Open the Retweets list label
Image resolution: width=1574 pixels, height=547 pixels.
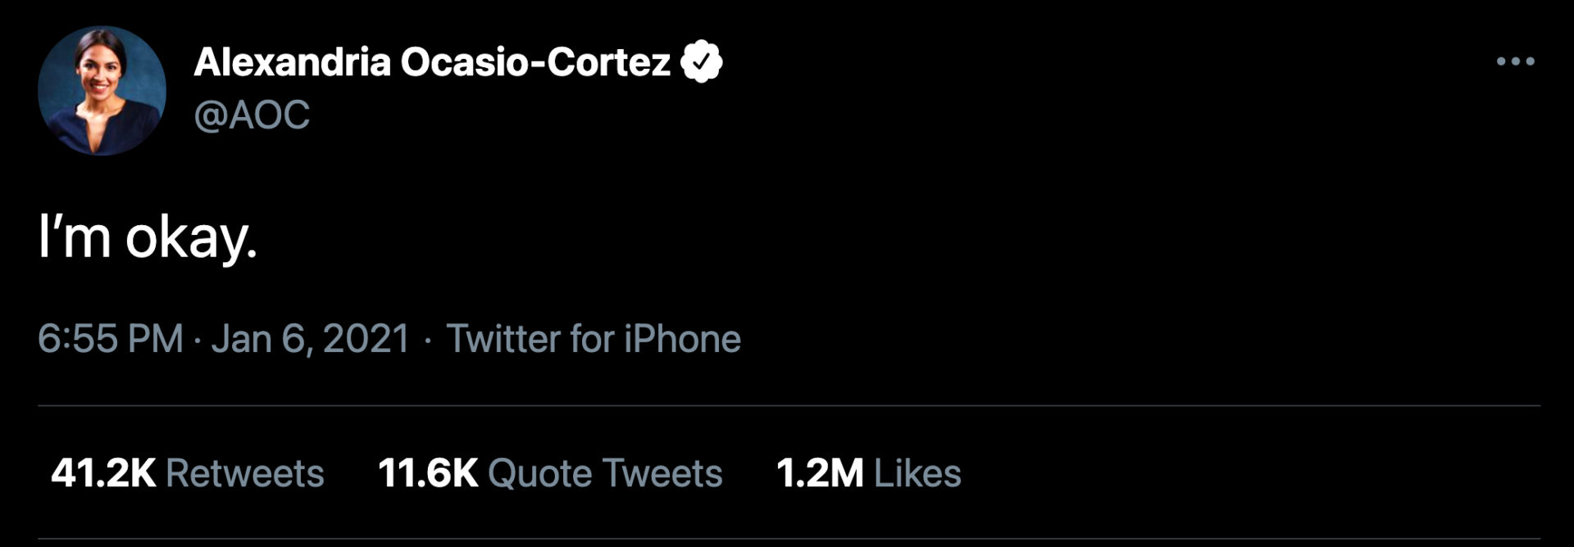point(244,473)
